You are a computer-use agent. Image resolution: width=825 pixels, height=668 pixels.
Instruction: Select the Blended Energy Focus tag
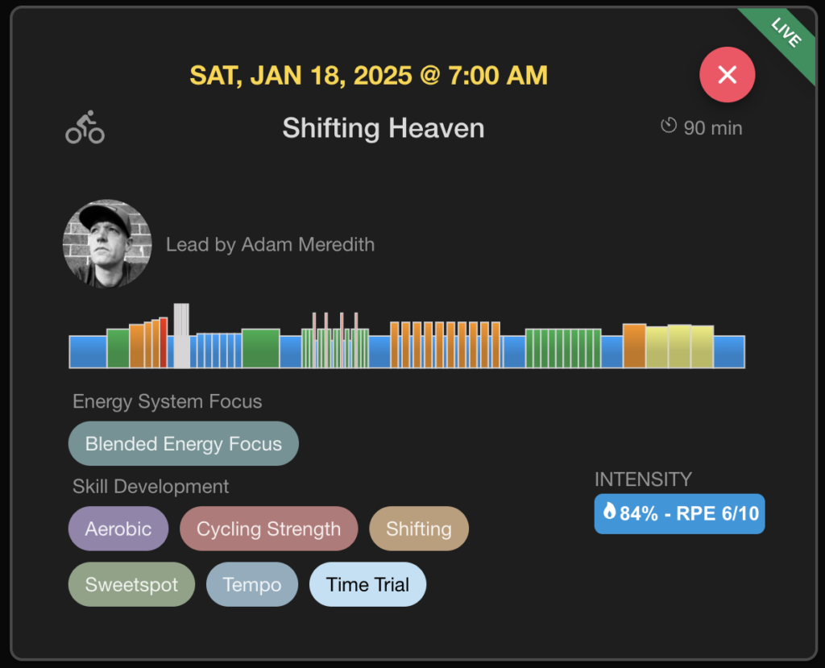184,444
